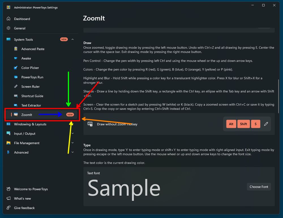Click the What's new megaphone icon

[x=8, y=198]
